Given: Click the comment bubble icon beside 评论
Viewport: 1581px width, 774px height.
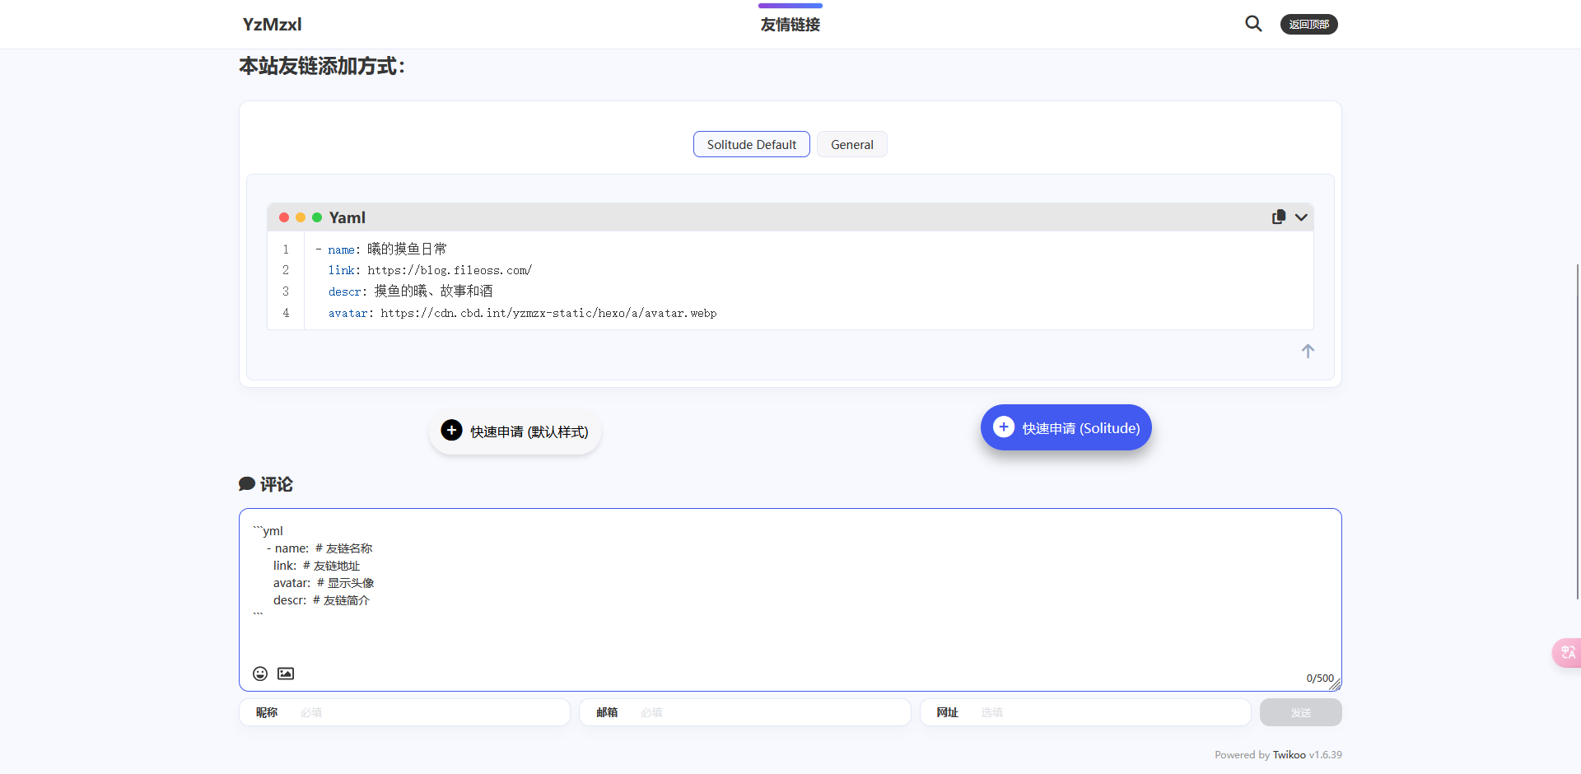Looking at the screenshot, I should tap(246, 484).
